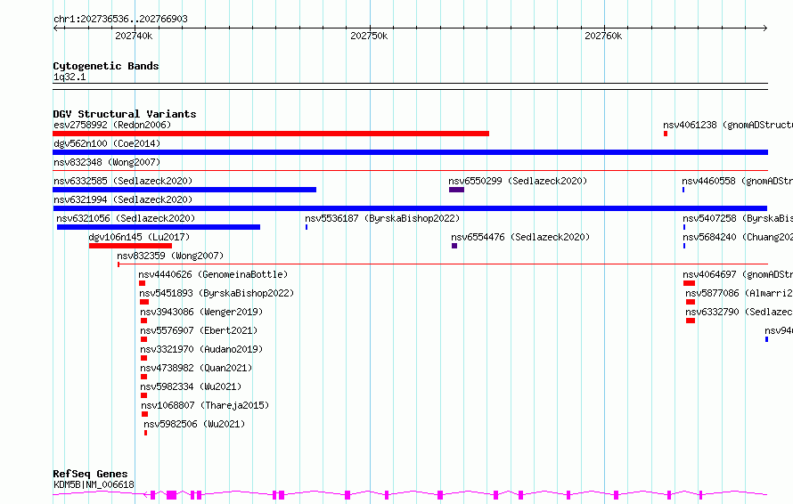This screenshot has width=793, height=504.
Task: Click the nsv4061238 gnomAD variant label
Action: pos(728,125)
